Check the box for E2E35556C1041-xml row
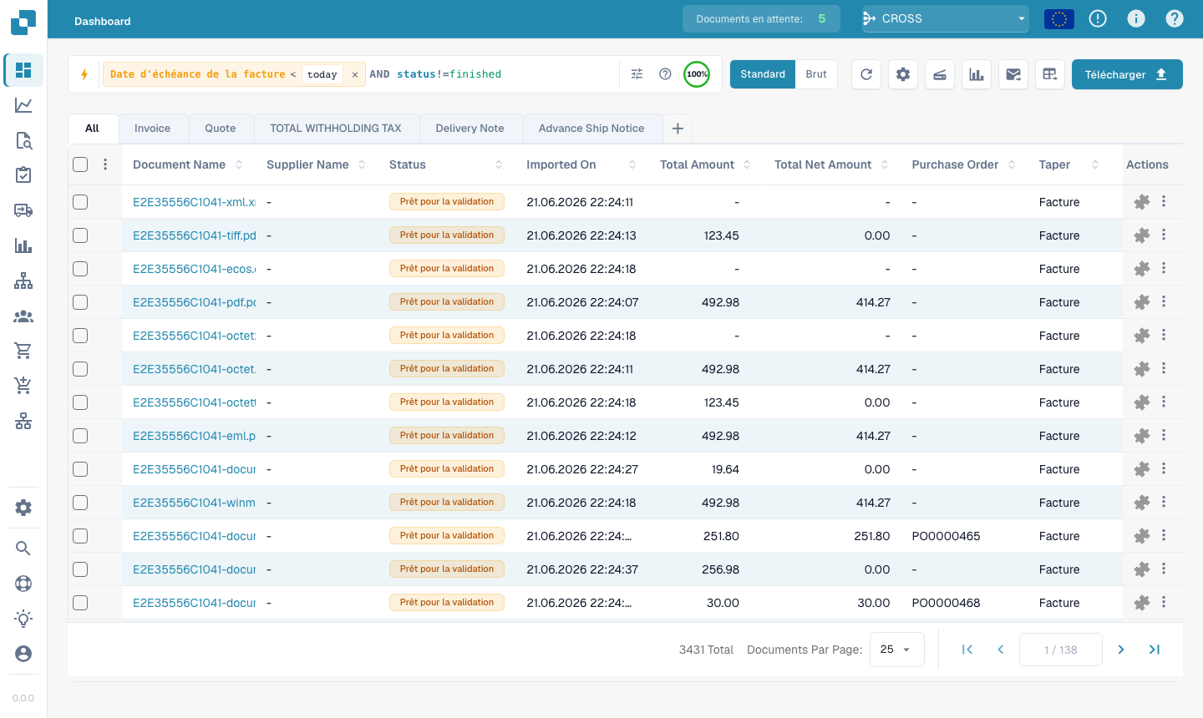 pos(80,202)
